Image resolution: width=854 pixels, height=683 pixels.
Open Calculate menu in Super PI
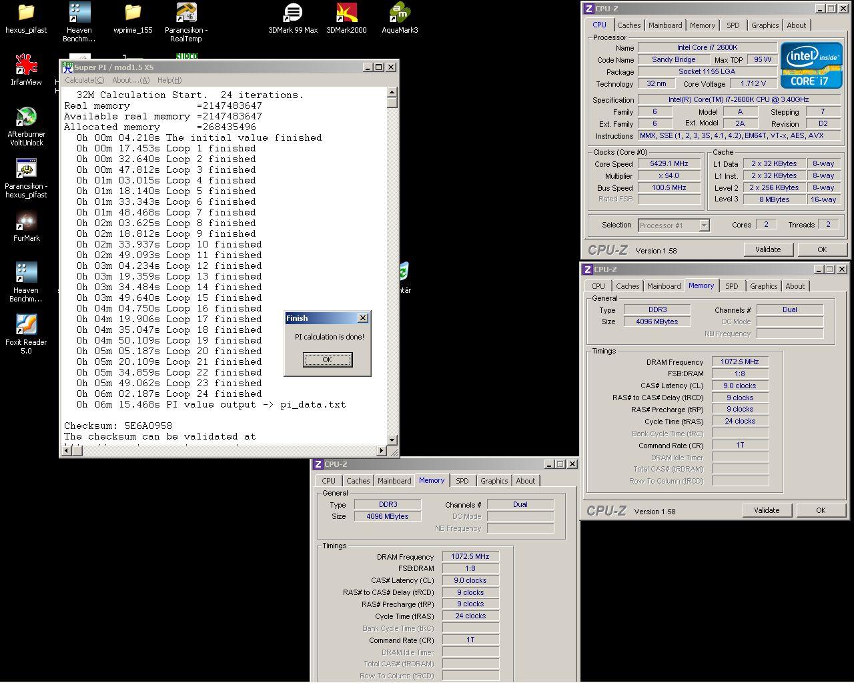pyautogui.click(x=84, y=80)
